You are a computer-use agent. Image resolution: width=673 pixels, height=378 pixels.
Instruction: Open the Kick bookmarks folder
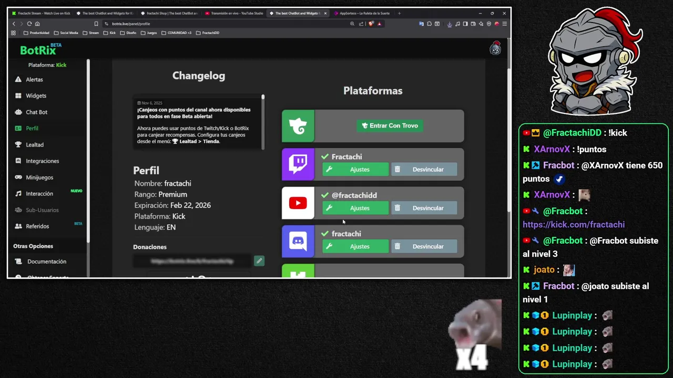109,33
